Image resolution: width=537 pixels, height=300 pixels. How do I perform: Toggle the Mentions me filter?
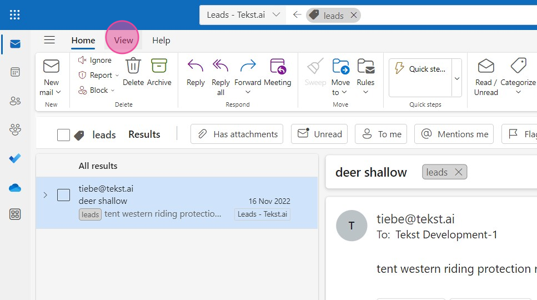coord(454,134)
